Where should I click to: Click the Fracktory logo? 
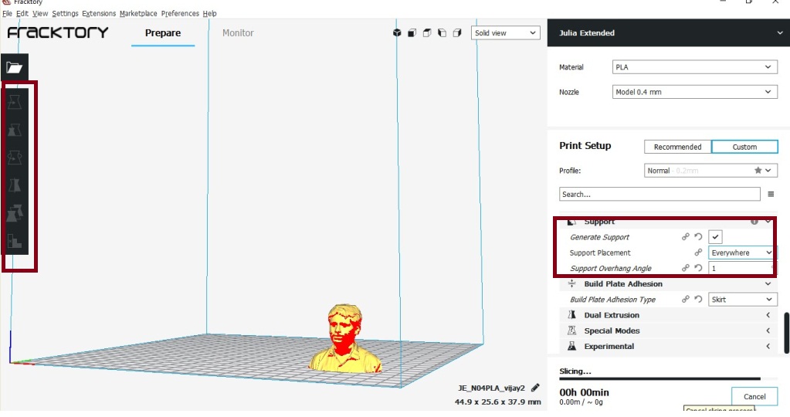(58, 32)
